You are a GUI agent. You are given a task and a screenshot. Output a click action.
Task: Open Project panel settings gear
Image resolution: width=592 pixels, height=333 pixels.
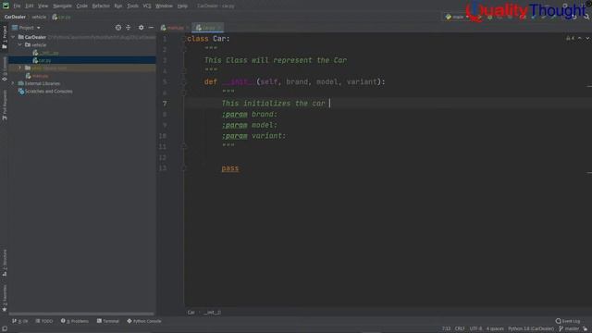pyautogui.click(x=141, y=28)
